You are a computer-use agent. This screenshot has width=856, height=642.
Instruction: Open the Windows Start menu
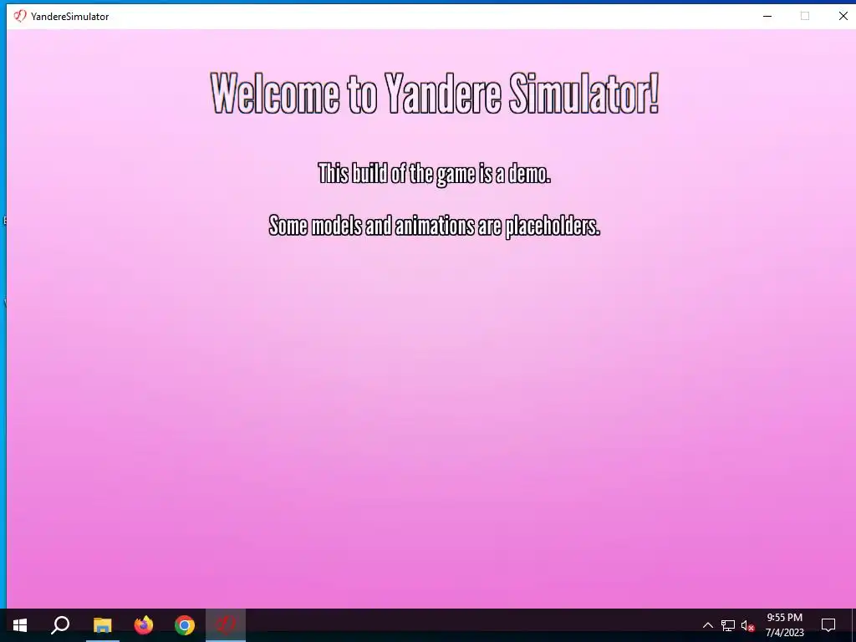20,625
